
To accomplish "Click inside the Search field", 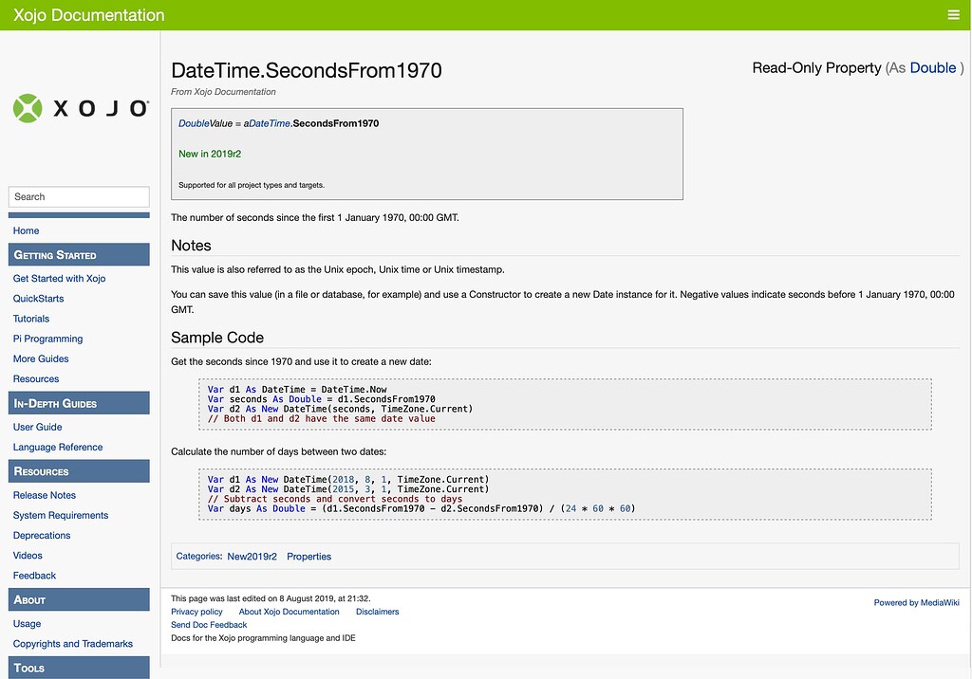I will pyautogui.click(x=79, y=196).
